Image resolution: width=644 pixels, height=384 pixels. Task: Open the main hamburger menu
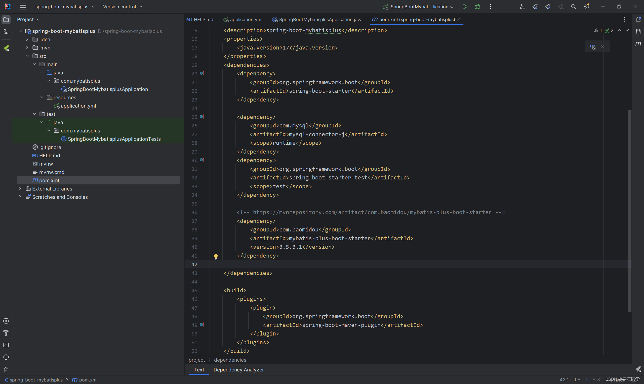[x=23, y=7]
